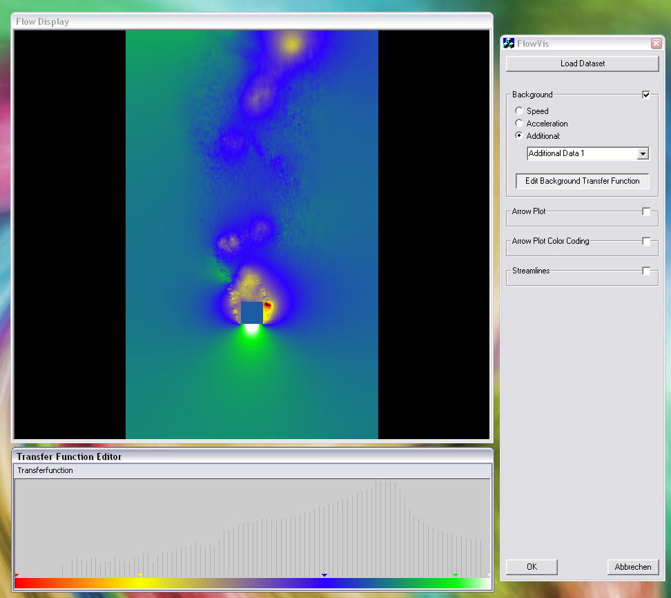Click the blue transfer function marker
The width and height of the screenshot is (671, 598).
click(324, 575)
